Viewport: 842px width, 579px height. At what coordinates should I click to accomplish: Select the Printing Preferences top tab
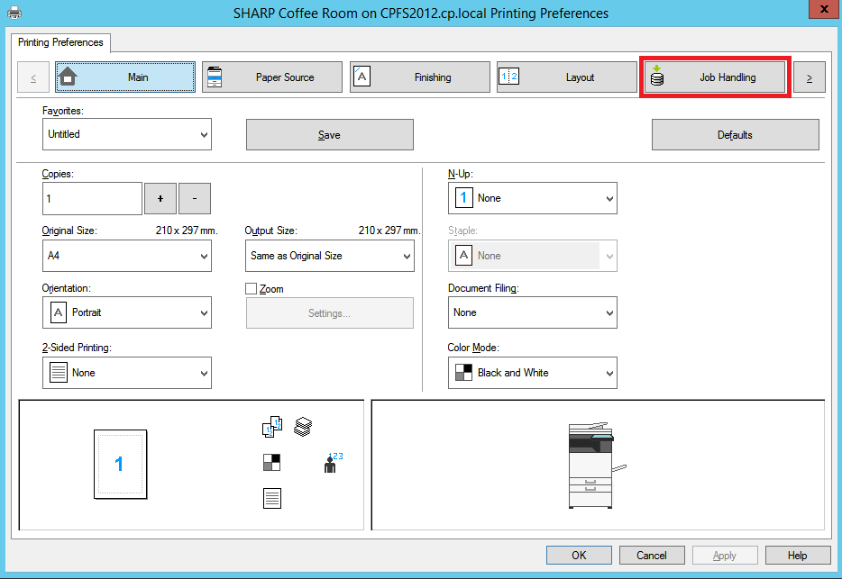click(60, 42)
